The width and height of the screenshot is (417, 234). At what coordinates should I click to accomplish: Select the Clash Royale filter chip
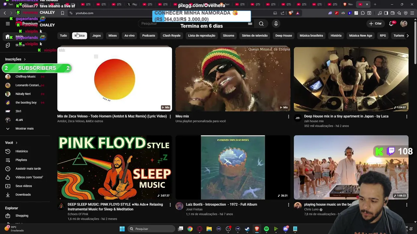click(x=171, y=36)
